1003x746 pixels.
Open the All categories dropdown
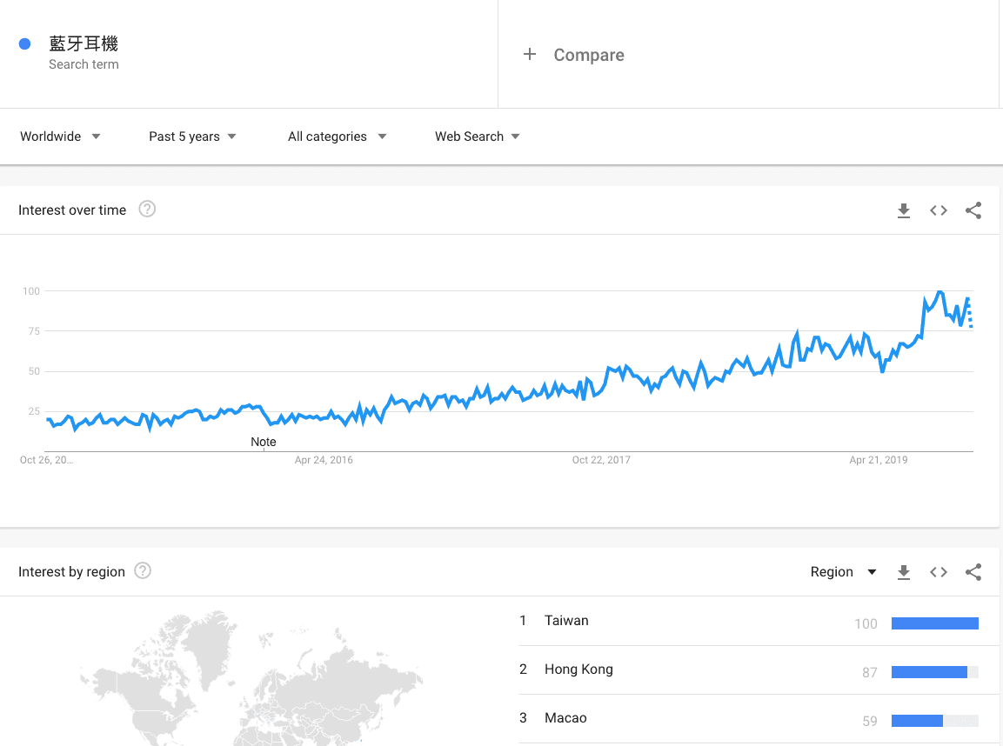point(337,137)
